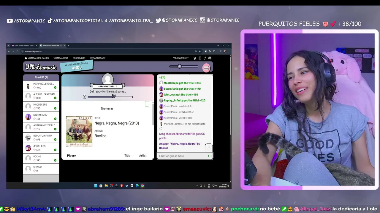Click the Instagram icon in site header

pos(200,58)
